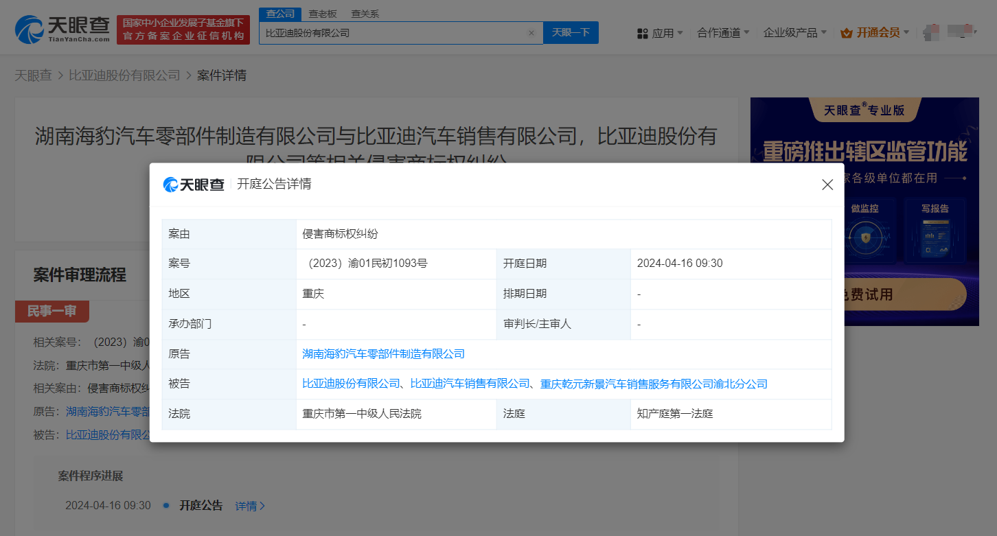
Task: Click breadcrumb 比亚迪股份有限公司
Action: click(124, 75)
